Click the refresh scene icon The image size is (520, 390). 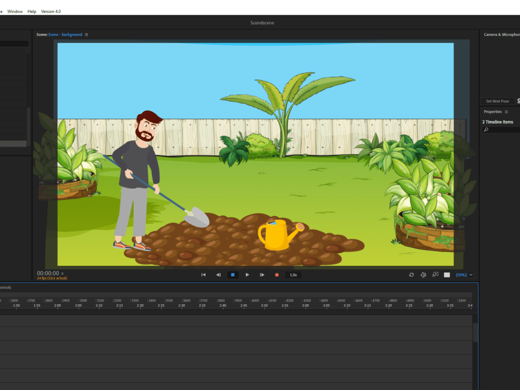click(x=411, y=275)
